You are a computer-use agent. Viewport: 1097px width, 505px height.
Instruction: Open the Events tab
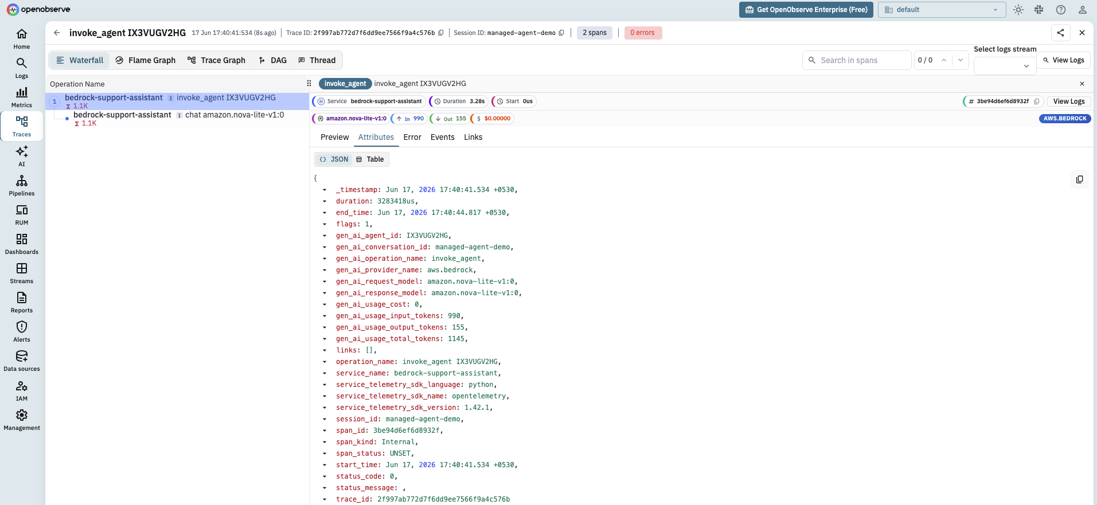coord(443,137)
